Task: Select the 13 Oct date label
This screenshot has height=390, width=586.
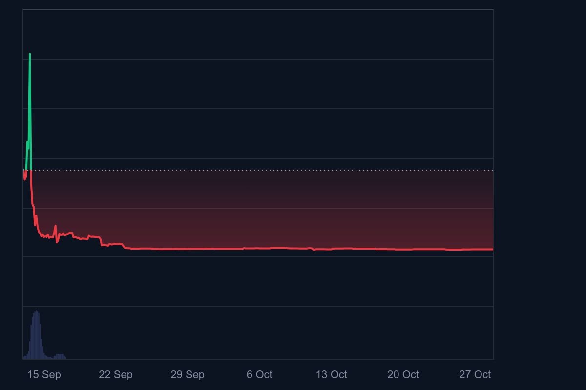Action: (x=331, y=375)
